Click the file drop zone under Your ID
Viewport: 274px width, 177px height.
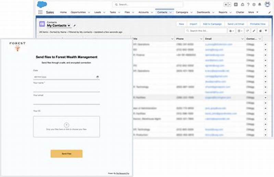tap(66, 127)
